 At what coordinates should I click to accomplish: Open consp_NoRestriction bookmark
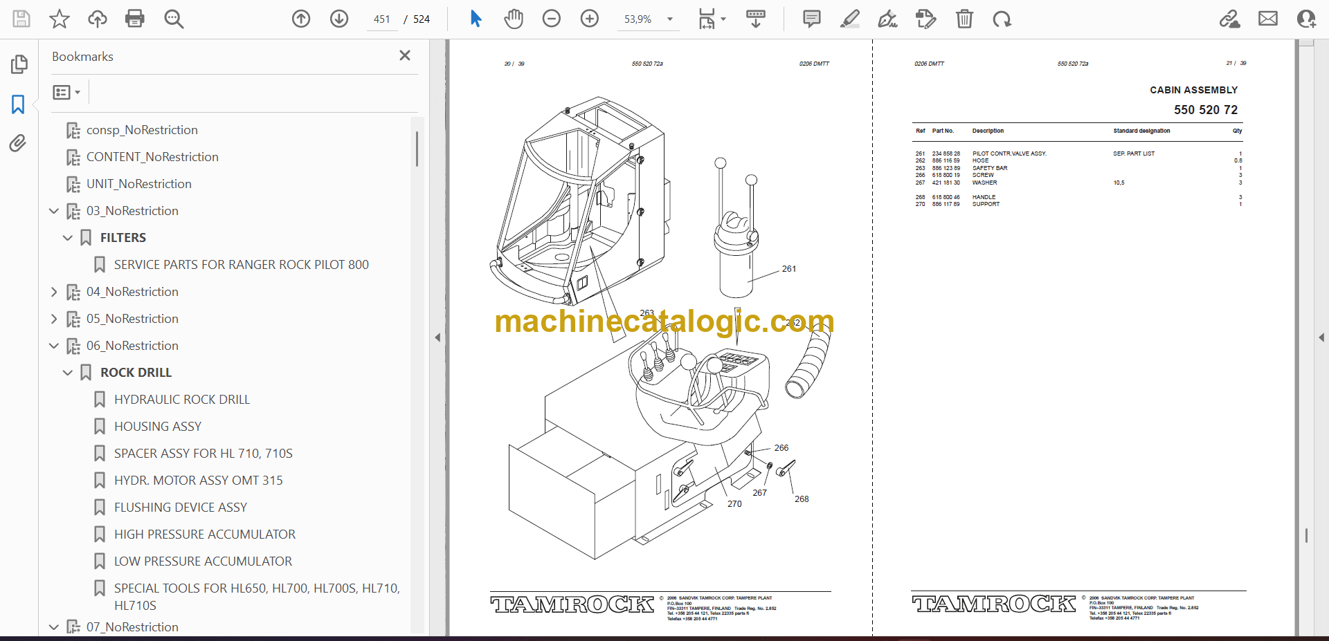(x=142, y=130)
